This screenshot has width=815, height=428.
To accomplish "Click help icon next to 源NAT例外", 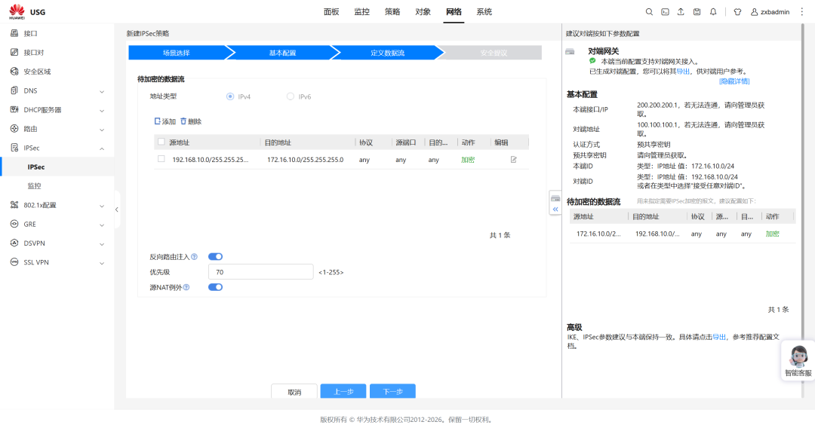I will tap(186, 287).
